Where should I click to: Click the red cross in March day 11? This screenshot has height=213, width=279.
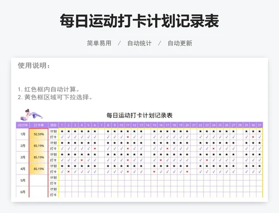pos(128,160)
